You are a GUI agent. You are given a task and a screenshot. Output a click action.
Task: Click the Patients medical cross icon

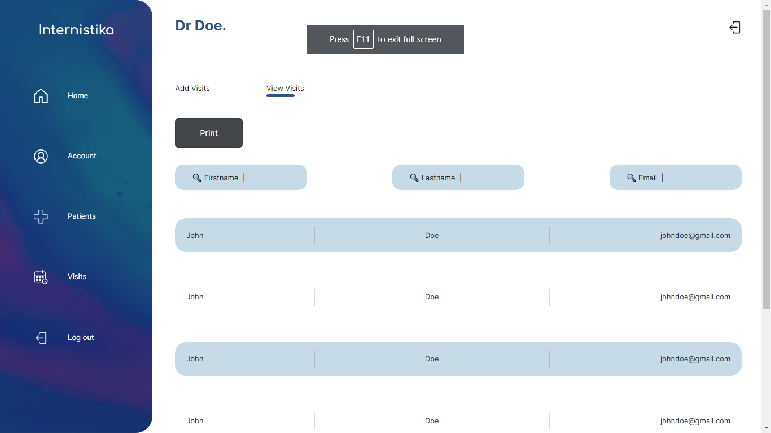tap(41, 216)
